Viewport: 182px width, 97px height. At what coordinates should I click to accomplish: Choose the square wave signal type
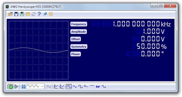[80, 87]
